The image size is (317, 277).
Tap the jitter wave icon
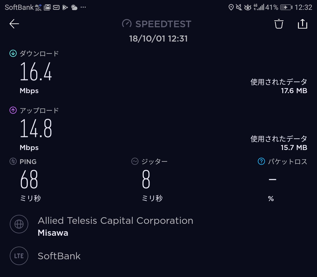point(135,161)
